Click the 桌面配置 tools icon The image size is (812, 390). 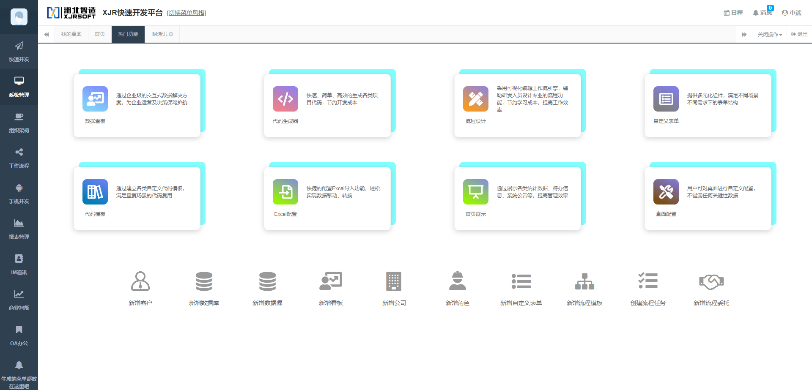coord(666,192)
